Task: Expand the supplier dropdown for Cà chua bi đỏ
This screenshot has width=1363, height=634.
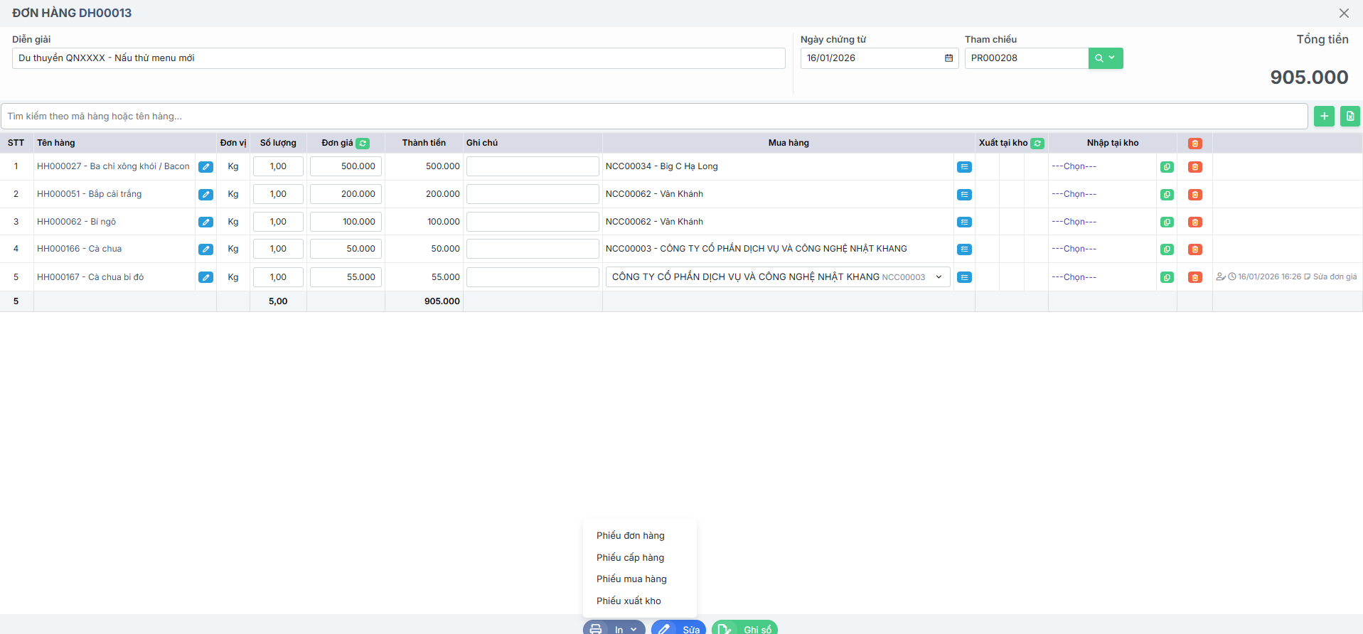Action: 939,277
